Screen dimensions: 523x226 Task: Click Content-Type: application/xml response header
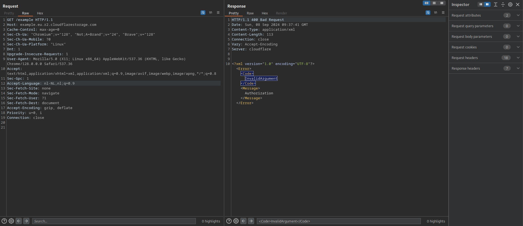pyautogui.click(x=263, y=30)
